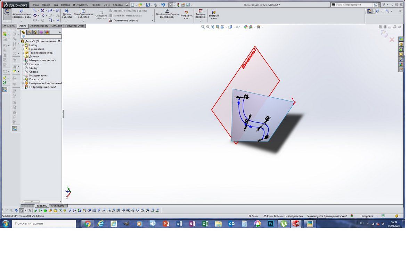This screenshot has height=260, width=417.
Task: Select the Спереди plane in tree
Action: (34, 64)
